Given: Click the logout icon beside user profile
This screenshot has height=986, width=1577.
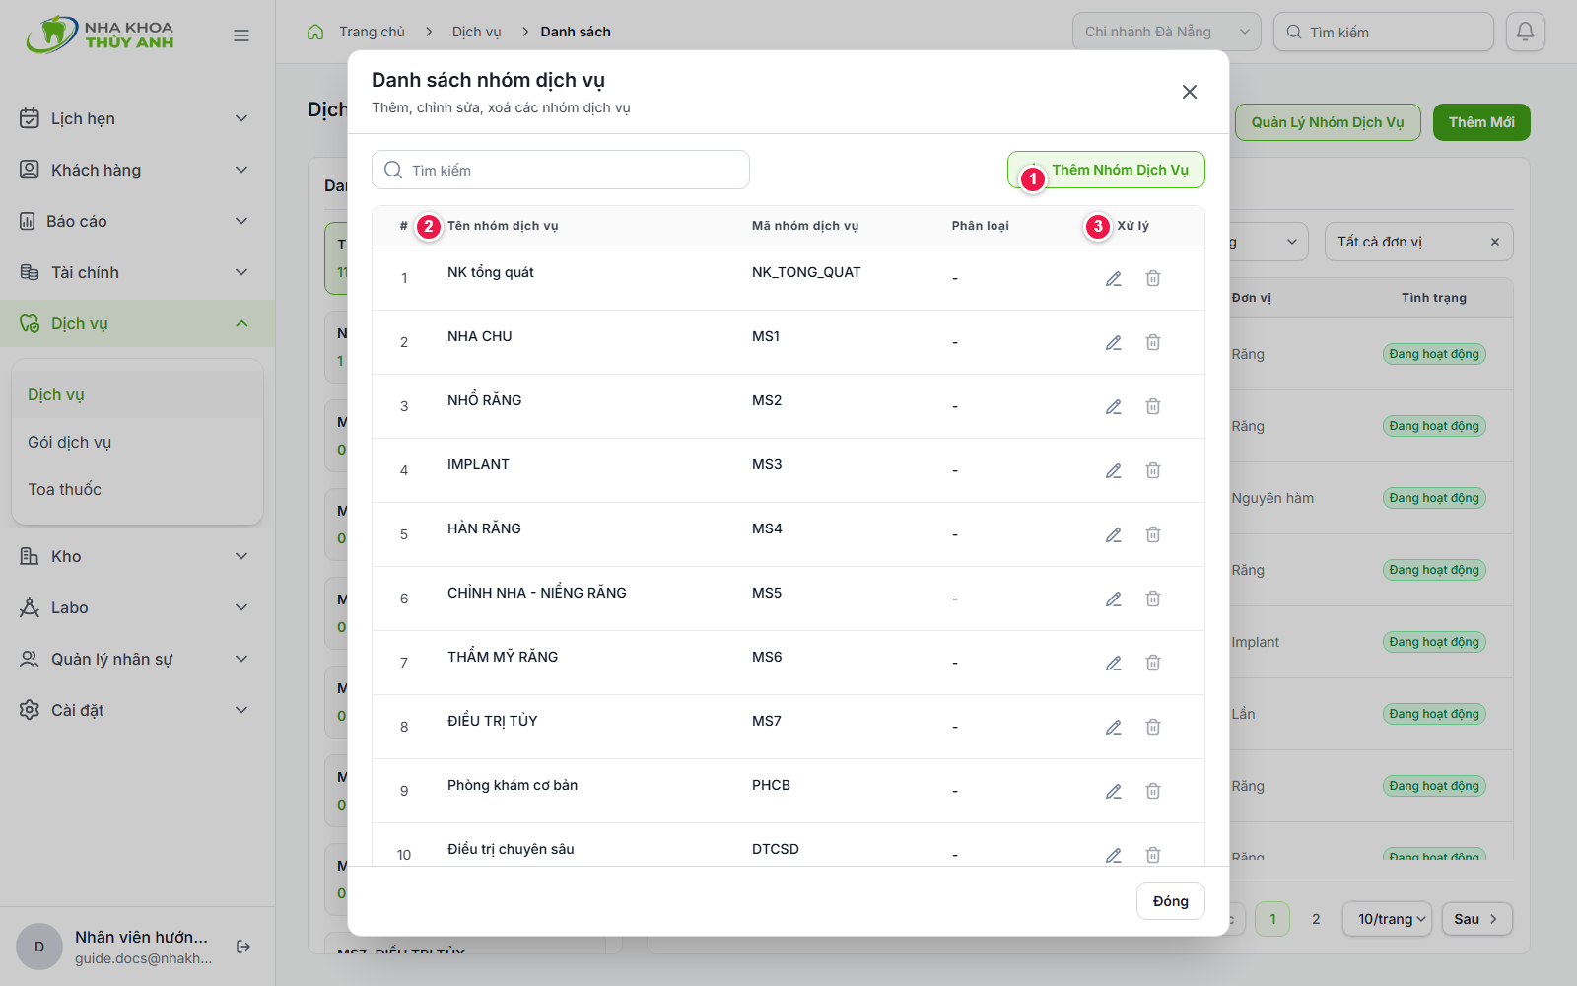Looking at the screenshot, I should (243, 947).
